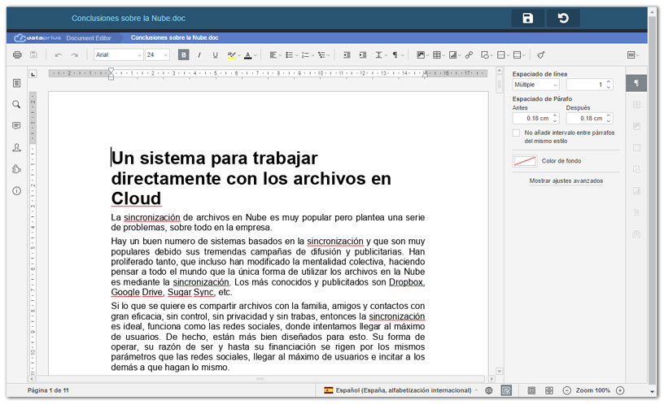Screen dimensions: 664x405
Task: Toggle track changes in status bar
Action: (506, 391)
